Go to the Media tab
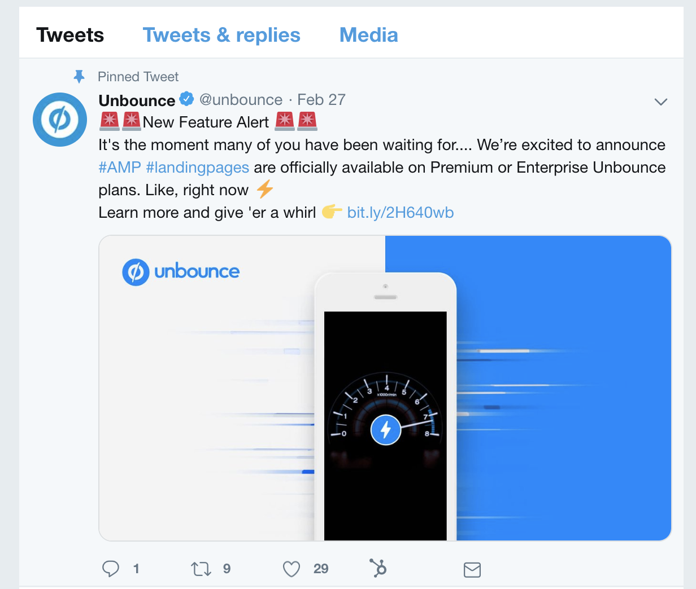 (368, 35)
